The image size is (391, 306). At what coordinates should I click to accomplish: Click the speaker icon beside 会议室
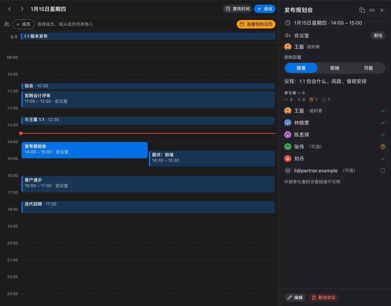[288, 36]
